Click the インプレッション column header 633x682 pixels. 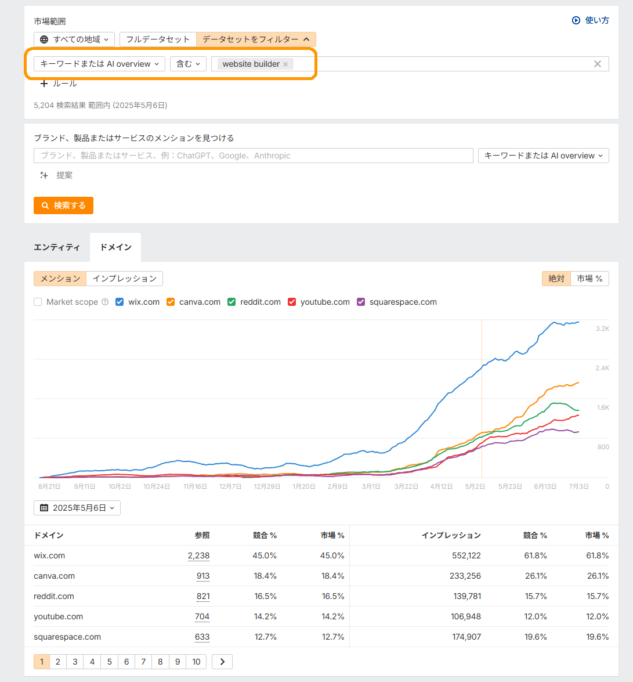click(x=451, y=535)
